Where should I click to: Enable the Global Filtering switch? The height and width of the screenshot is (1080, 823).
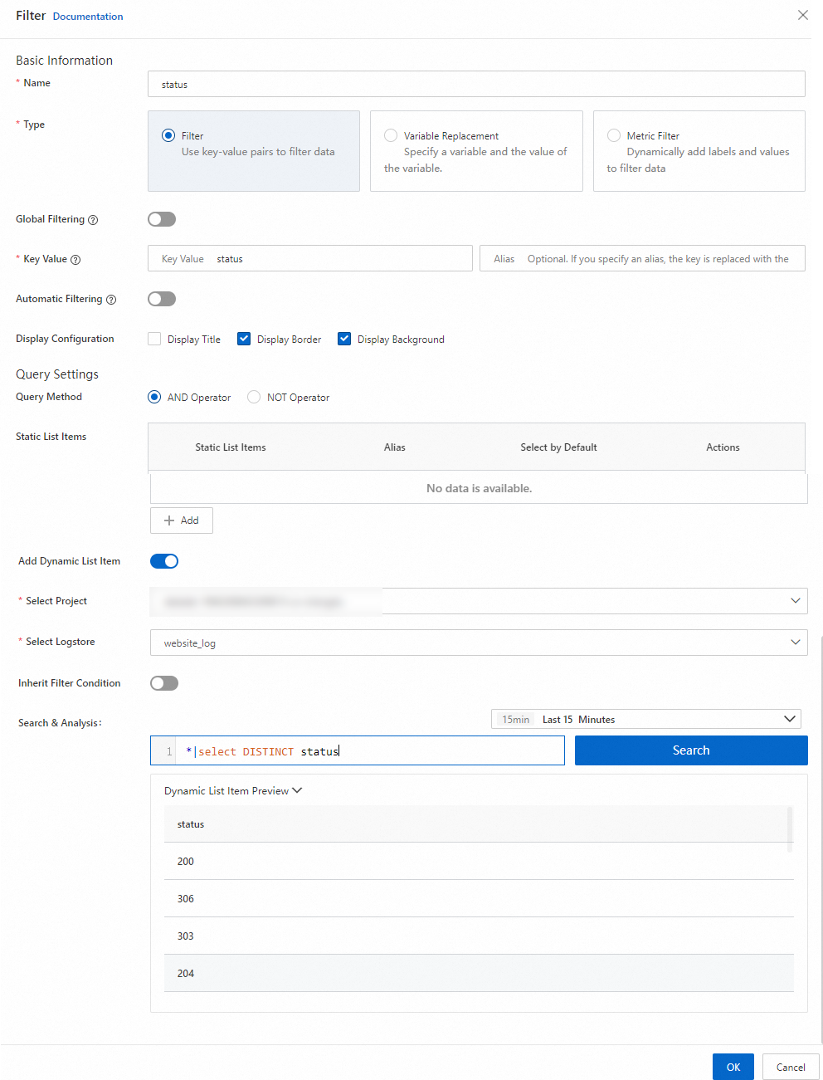tap(162, 219)
